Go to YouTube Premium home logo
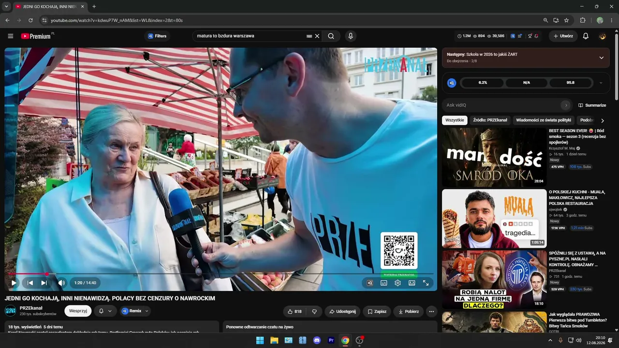This screenshot has width=619, height=348. coord(37,36)
